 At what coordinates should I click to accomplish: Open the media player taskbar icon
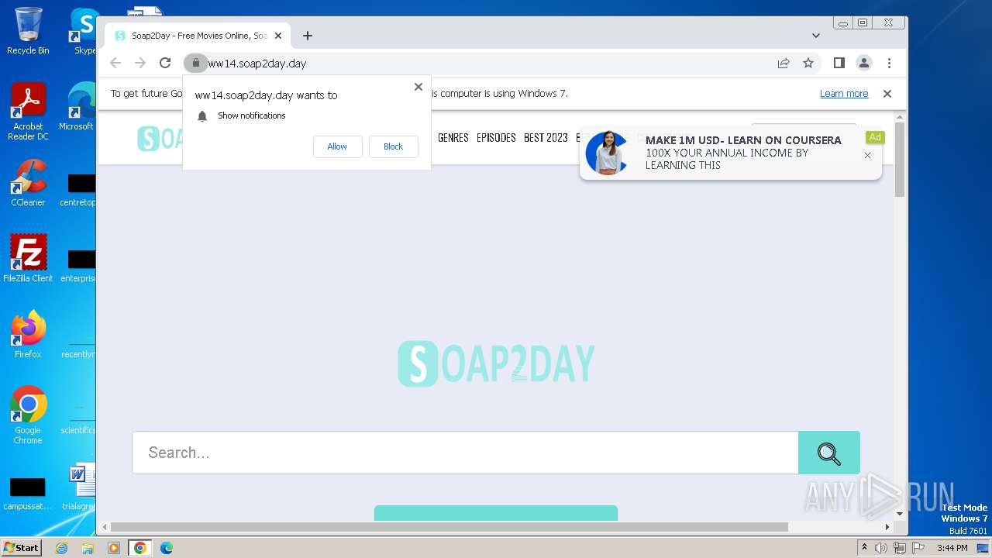(x=114, y=548)
